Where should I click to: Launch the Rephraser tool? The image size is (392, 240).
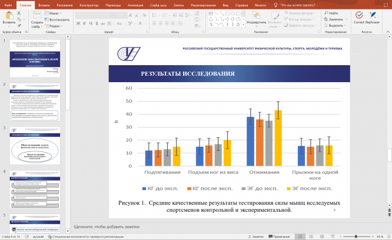[374, 15]
